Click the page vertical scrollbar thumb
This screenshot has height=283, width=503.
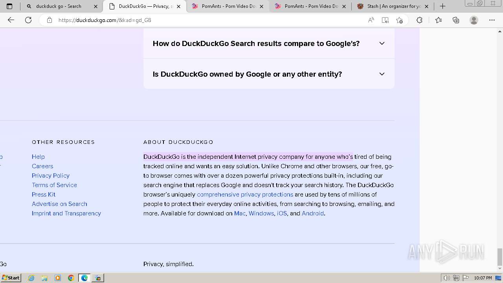500,257
